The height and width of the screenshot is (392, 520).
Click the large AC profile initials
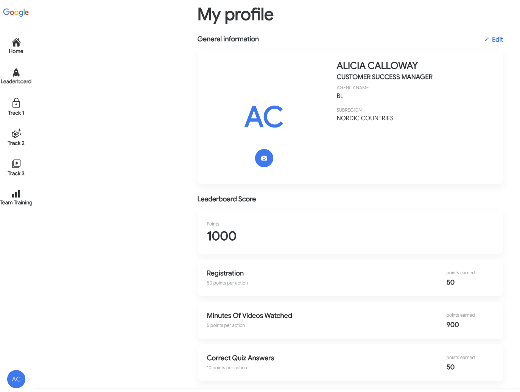tap(264, 117)
